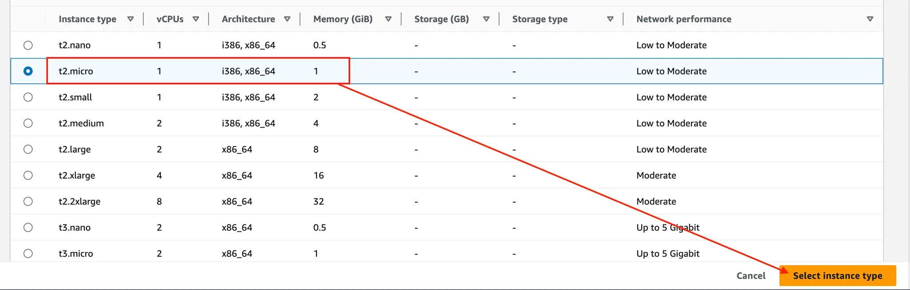
Task: Click the Instance type column header
Action: [x=88, y=19]
